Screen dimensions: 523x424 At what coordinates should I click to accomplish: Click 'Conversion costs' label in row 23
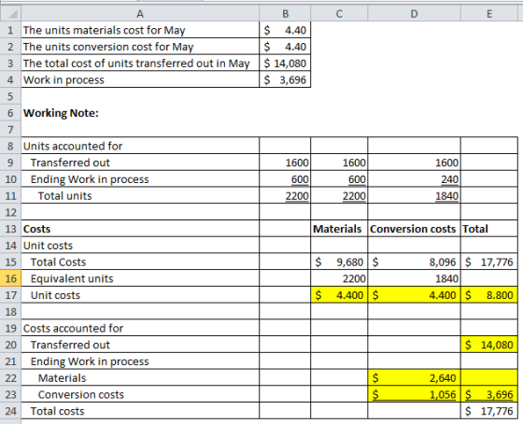tap(140, 394)
